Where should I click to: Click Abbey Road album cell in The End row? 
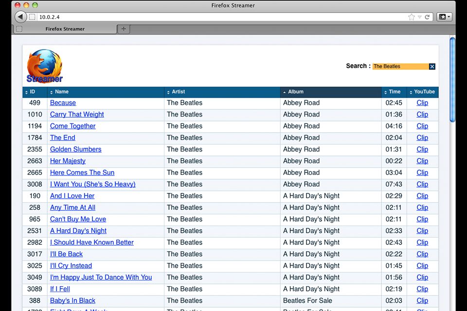(x=331, y=138)
